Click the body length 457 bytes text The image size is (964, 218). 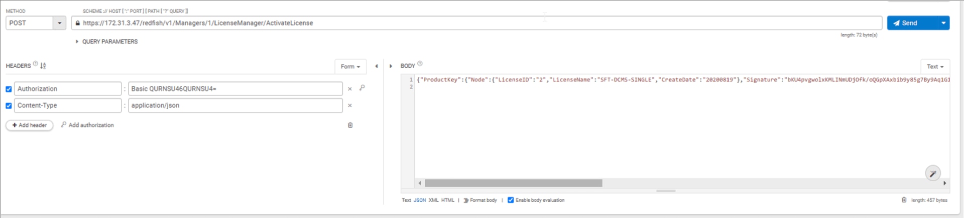[929, 200]
